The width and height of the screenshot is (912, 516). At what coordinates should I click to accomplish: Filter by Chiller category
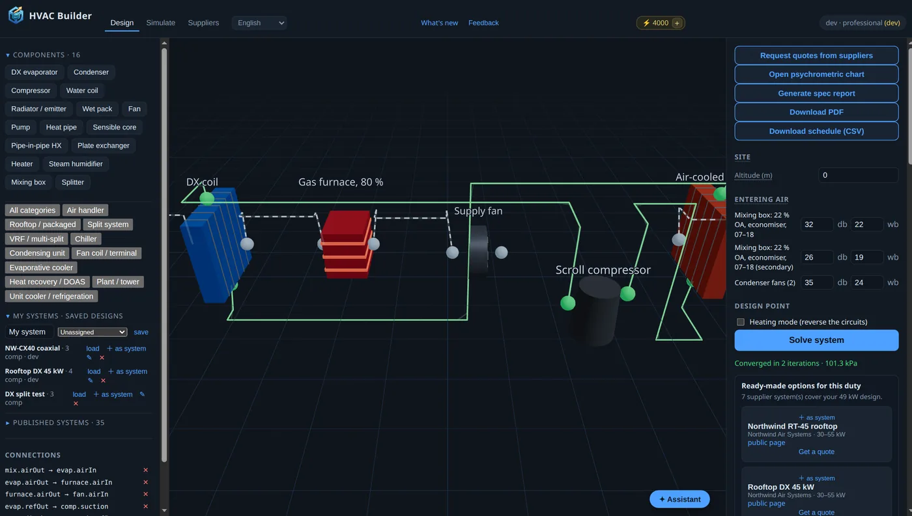pos(86,239)
